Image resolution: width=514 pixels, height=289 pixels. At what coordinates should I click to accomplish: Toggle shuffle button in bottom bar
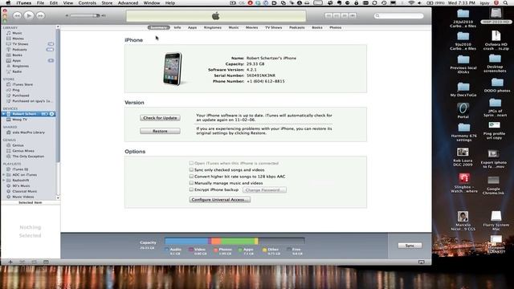22,262
